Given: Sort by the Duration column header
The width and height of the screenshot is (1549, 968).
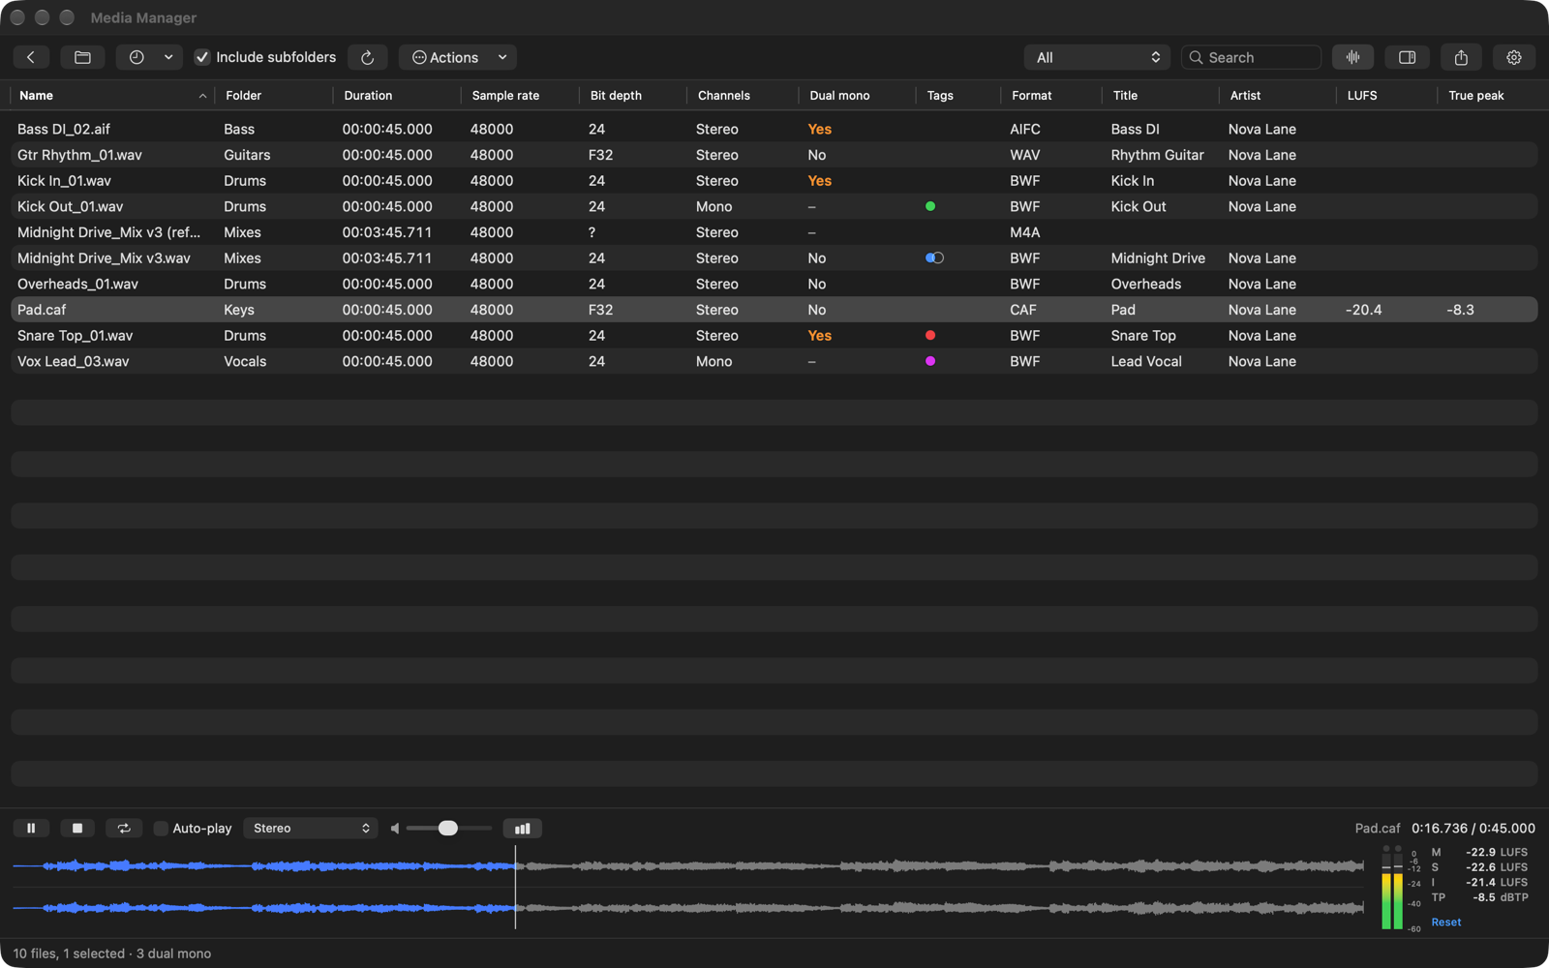Looking at the screenshot, I should tap(396, 95).
